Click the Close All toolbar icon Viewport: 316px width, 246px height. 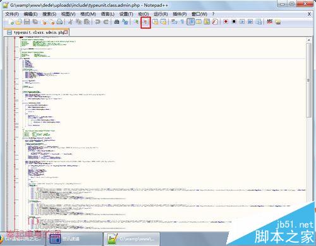coord(52,21)
